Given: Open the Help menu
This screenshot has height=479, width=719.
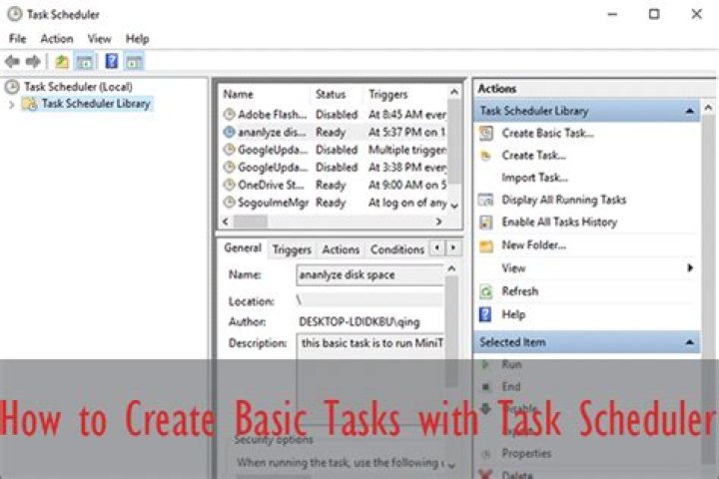Looking at the screenshot, I should pyautogui.click(x=137, y=39).
